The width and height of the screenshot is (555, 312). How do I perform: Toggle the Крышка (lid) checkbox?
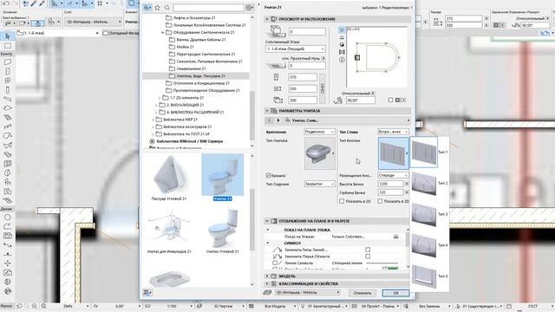(268, 175)
